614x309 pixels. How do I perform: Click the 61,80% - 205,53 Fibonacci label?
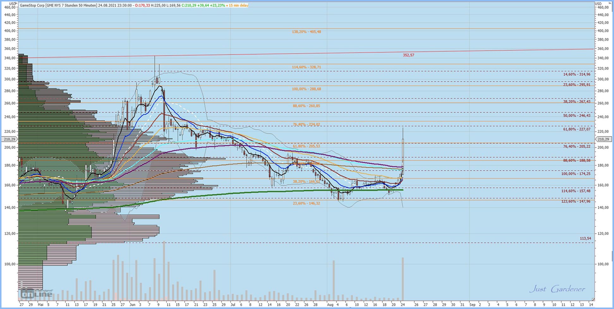tap(306, 146)
